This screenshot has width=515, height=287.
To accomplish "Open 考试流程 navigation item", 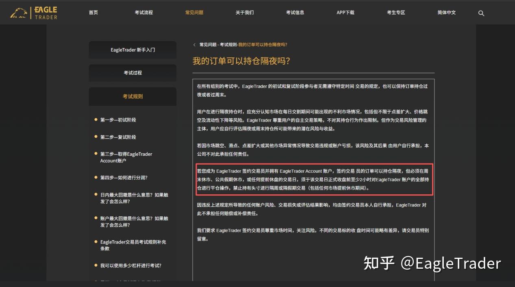I will point(144,13).
